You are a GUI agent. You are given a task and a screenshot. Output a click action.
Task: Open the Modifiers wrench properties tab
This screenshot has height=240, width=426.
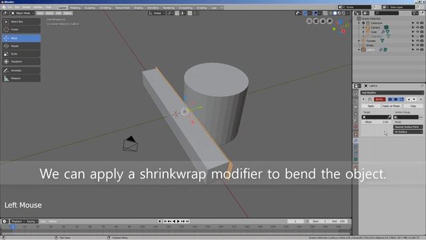[x=355, y=141]
